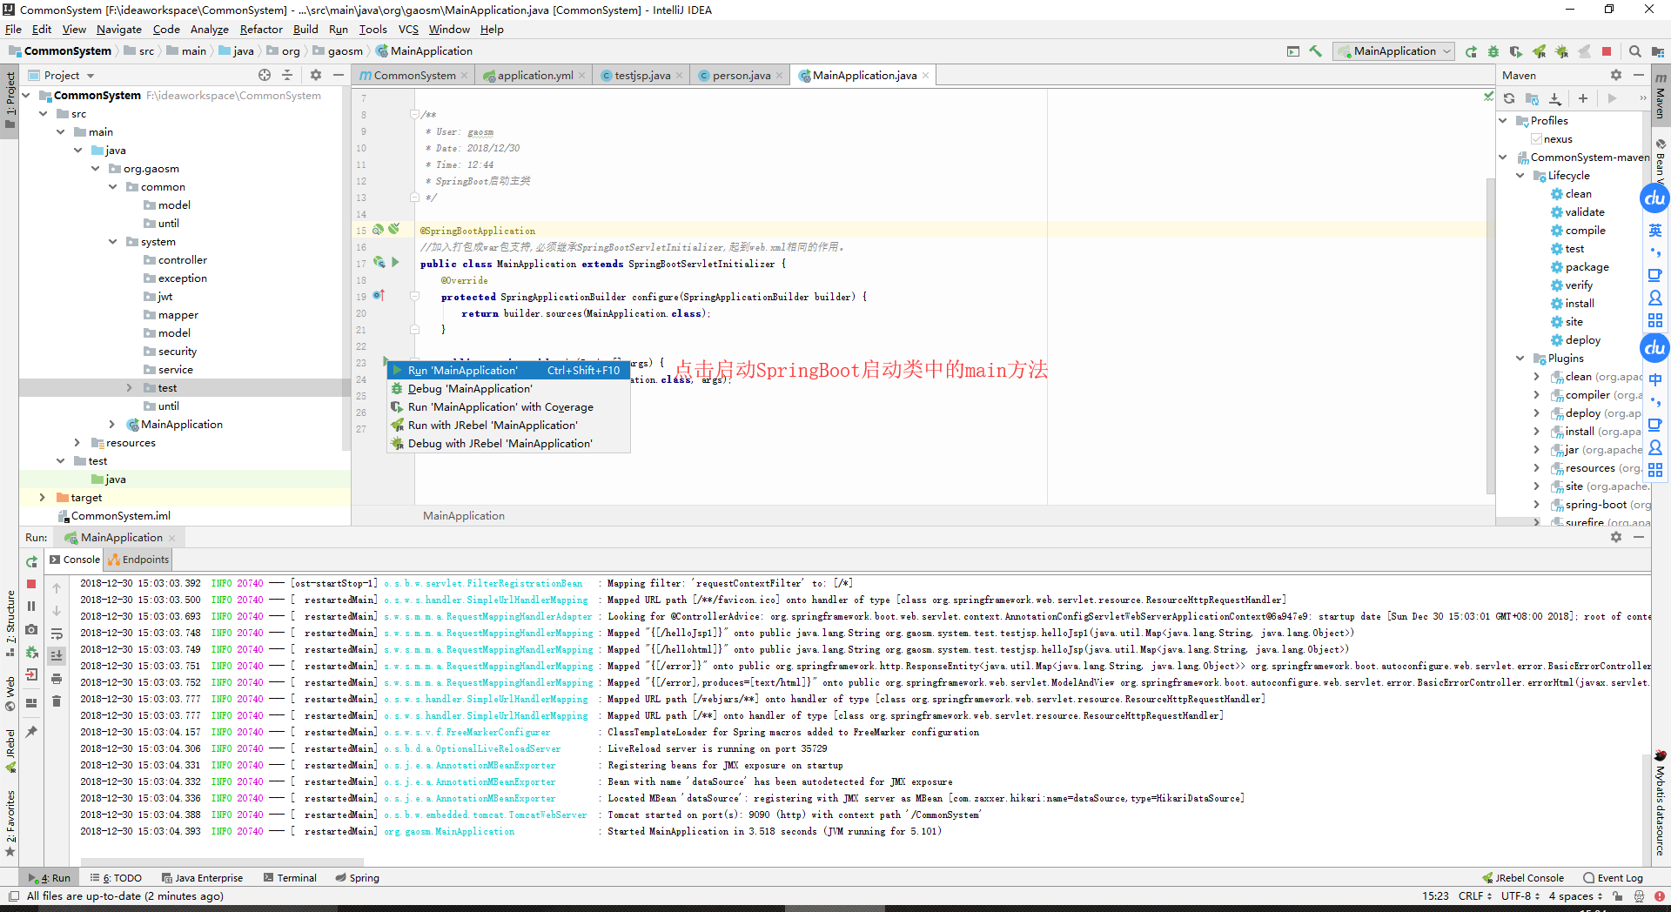Screen dimensions: 1671x912
Task: Click Print icon in console toolbar
Action: [57, 678]
